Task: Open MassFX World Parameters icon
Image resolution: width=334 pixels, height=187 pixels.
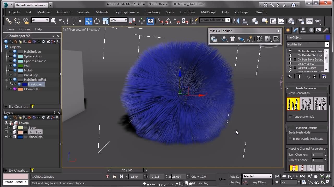Action: coord(214,39)
